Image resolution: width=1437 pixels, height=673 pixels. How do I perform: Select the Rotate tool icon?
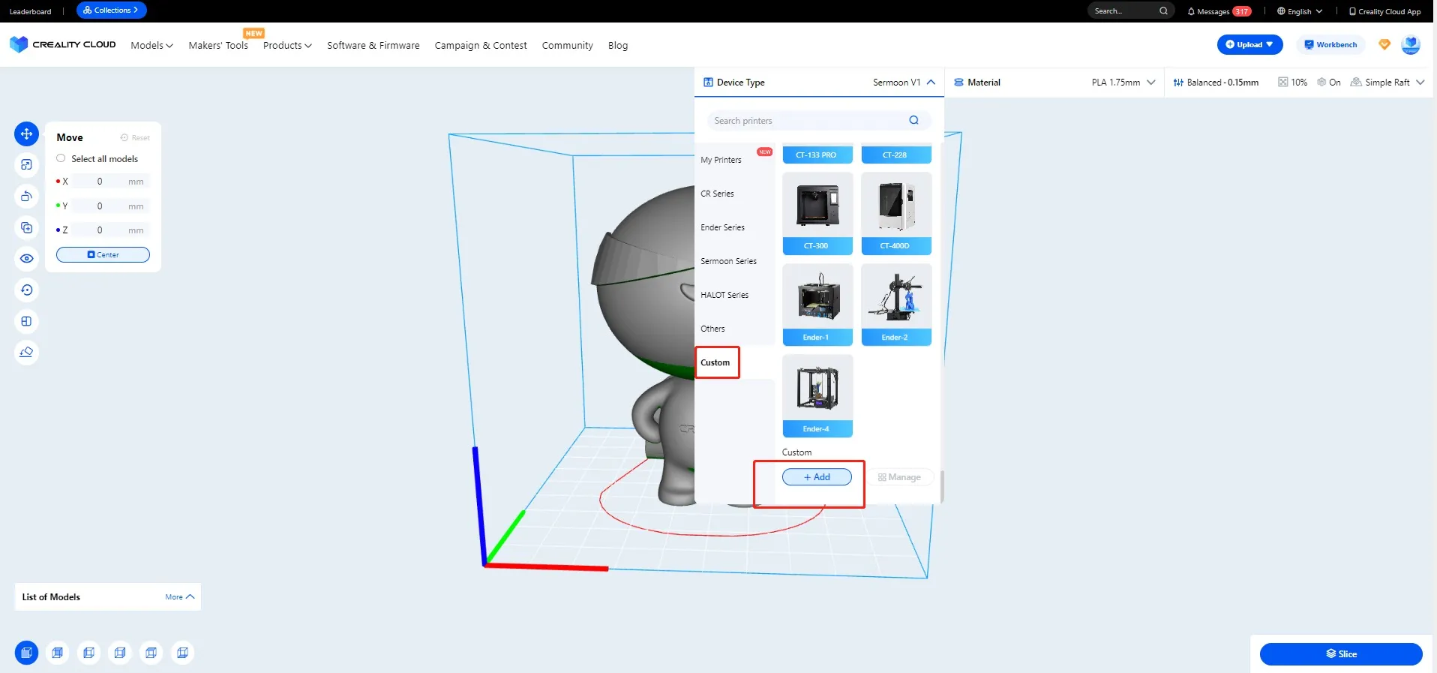pyautogui.click(x=26, y=197)
